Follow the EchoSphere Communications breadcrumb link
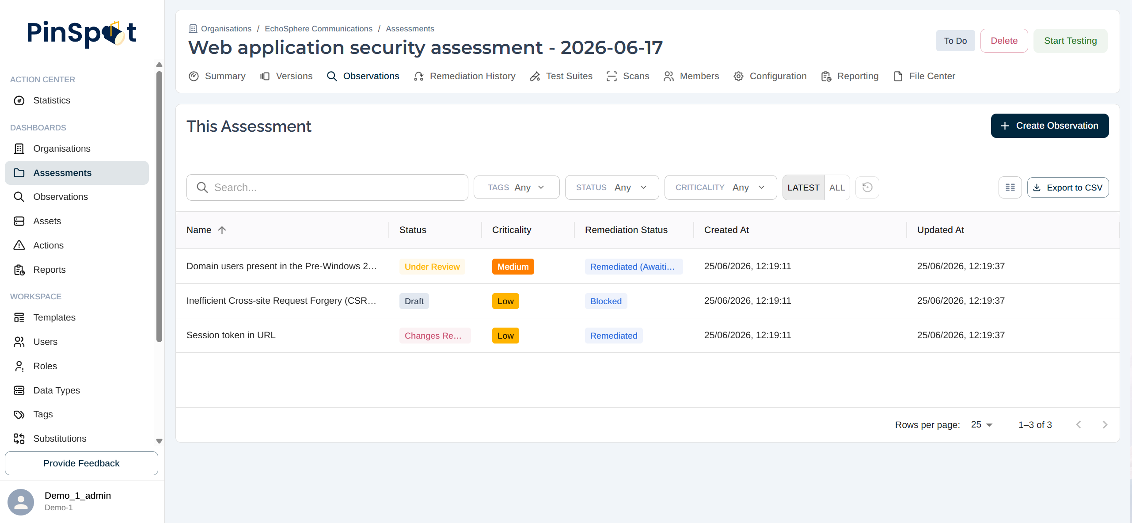The height and width of the screenshot is (523, 1132). point(319,29)
